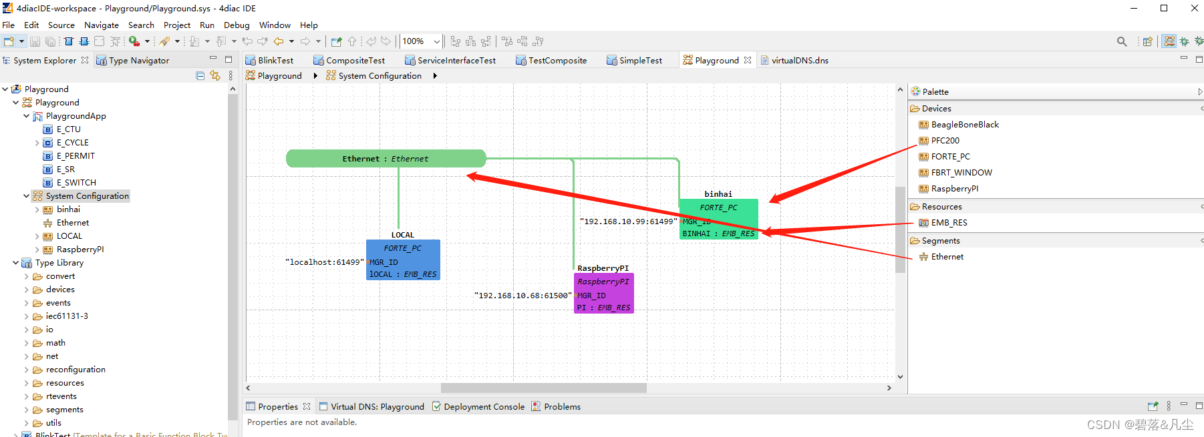
Task: Toggle Link with Editor in System Explorer
Action: click(x=214, y=75)
